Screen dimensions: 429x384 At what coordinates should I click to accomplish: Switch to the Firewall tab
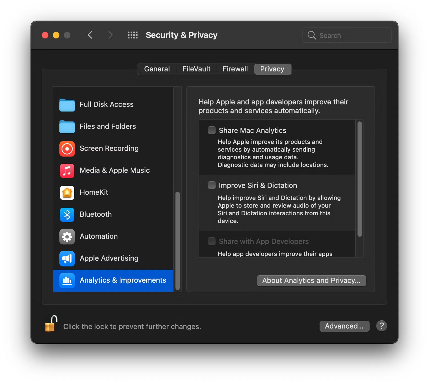(235, 69)
